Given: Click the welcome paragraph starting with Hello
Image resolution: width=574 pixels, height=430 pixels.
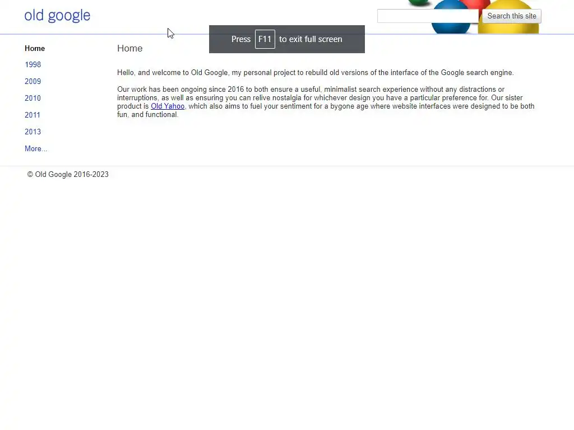Looking at the screenshot, I should pos(316,72).
